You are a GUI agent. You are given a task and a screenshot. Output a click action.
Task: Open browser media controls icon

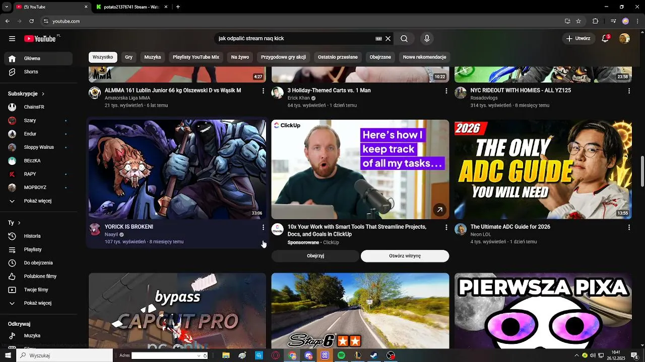[x=613, y=21]
